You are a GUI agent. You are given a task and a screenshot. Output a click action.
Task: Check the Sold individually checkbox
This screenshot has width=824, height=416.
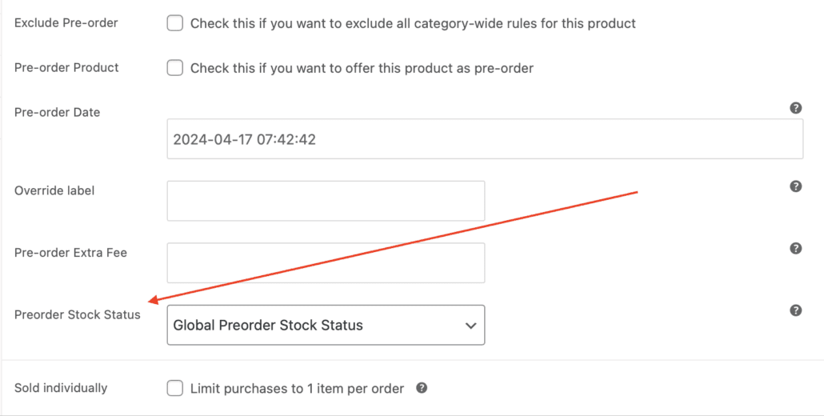tap(174, 389)
